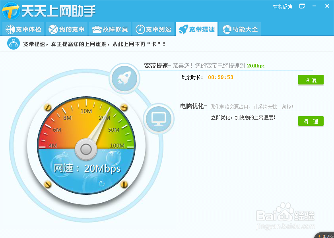334x238 pixels.
Task: Click the green 20Mbps speed value
Action: click(256, 66)
